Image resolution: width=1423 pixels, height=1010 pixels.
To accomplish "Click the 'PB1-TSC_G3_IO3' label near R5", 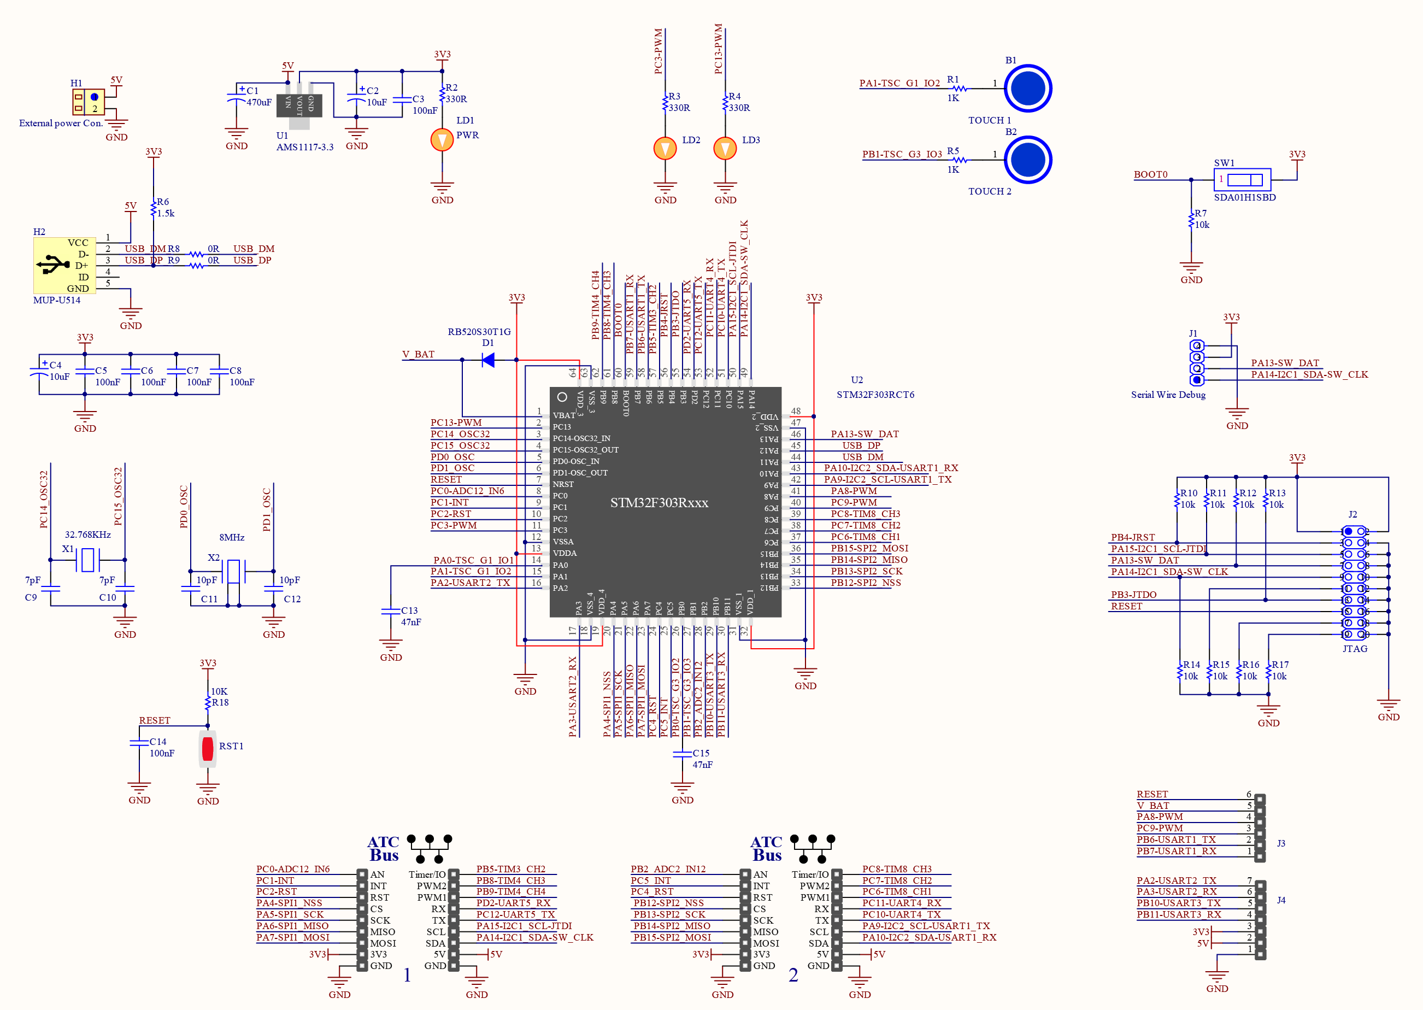I will click(x=902, y=154).
